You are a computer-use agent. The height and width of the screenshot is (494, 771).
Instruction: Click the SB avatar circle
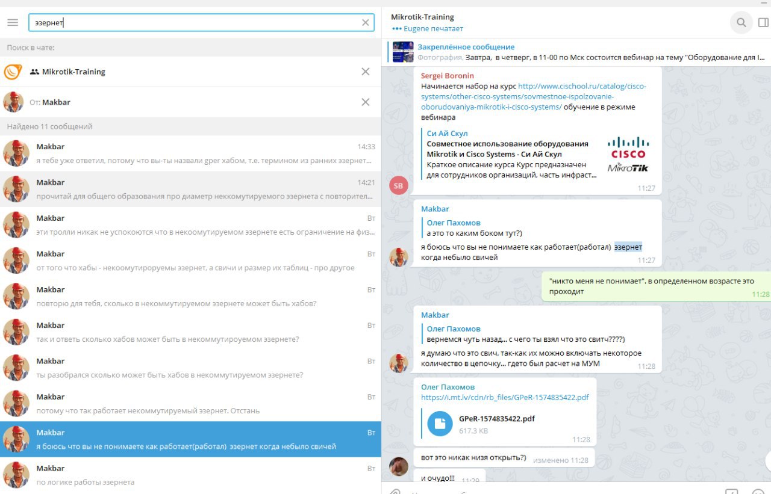399,186
